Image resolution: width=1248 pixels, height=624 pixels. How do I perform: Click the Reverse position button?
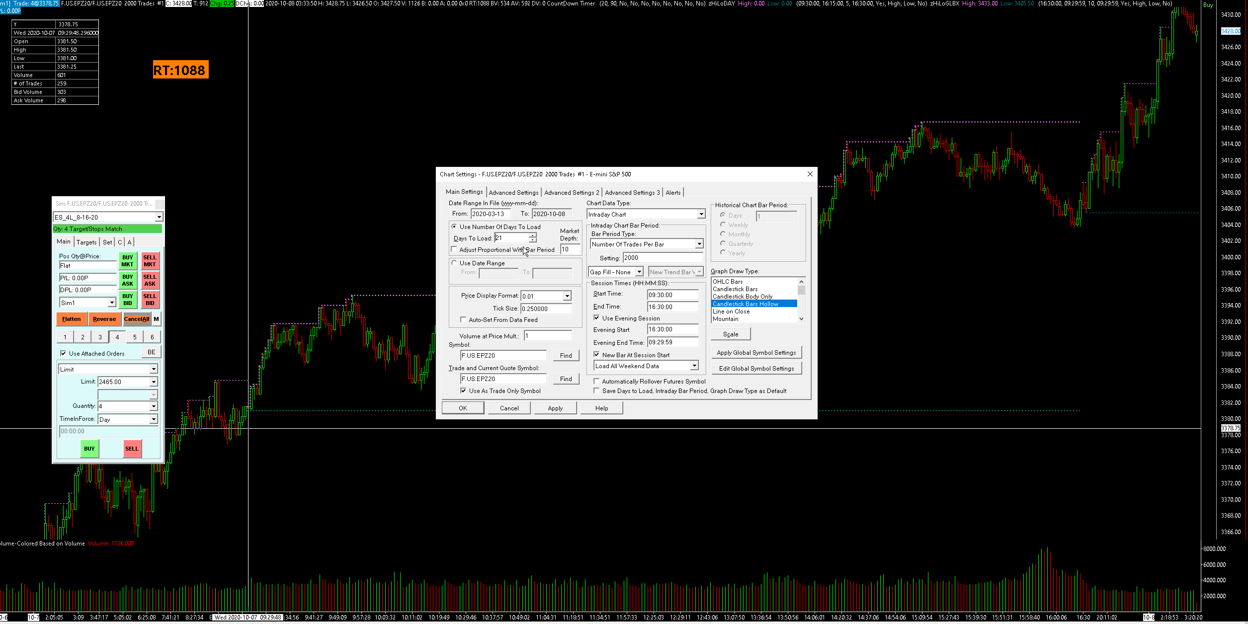[x=104, y=319]
